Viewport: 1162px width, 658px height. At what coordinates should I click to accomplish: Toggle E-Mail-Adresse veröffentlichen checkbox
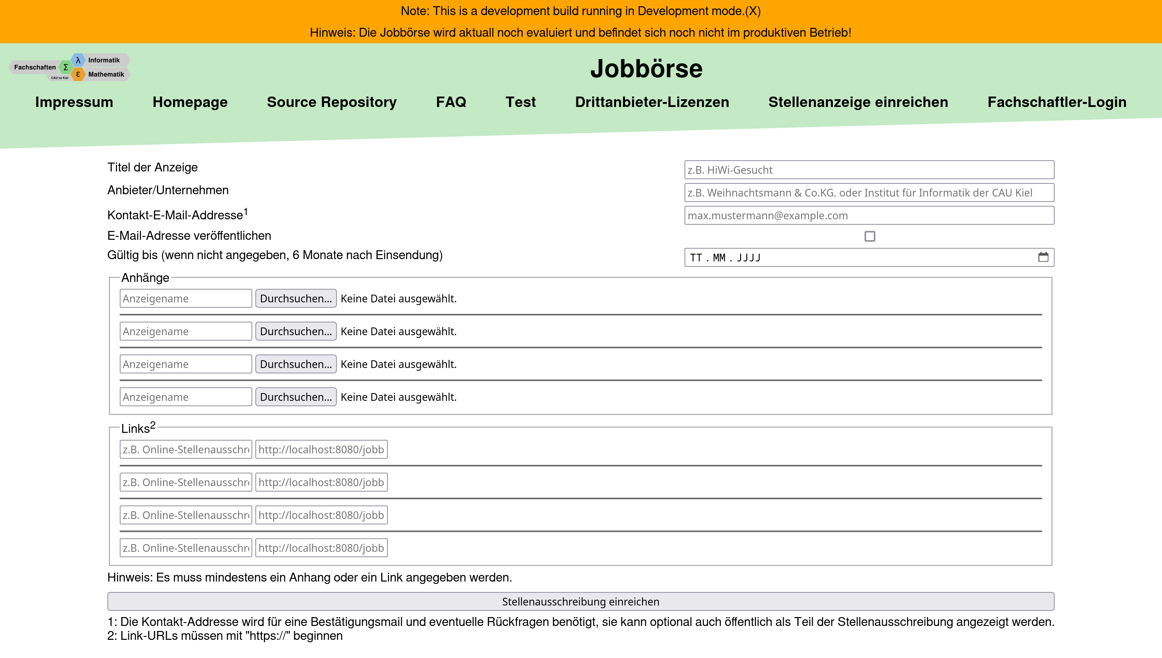pos(869,236)
